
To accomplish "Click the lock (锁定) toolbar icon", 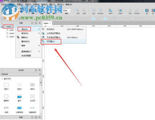I will tap(130, 11).
